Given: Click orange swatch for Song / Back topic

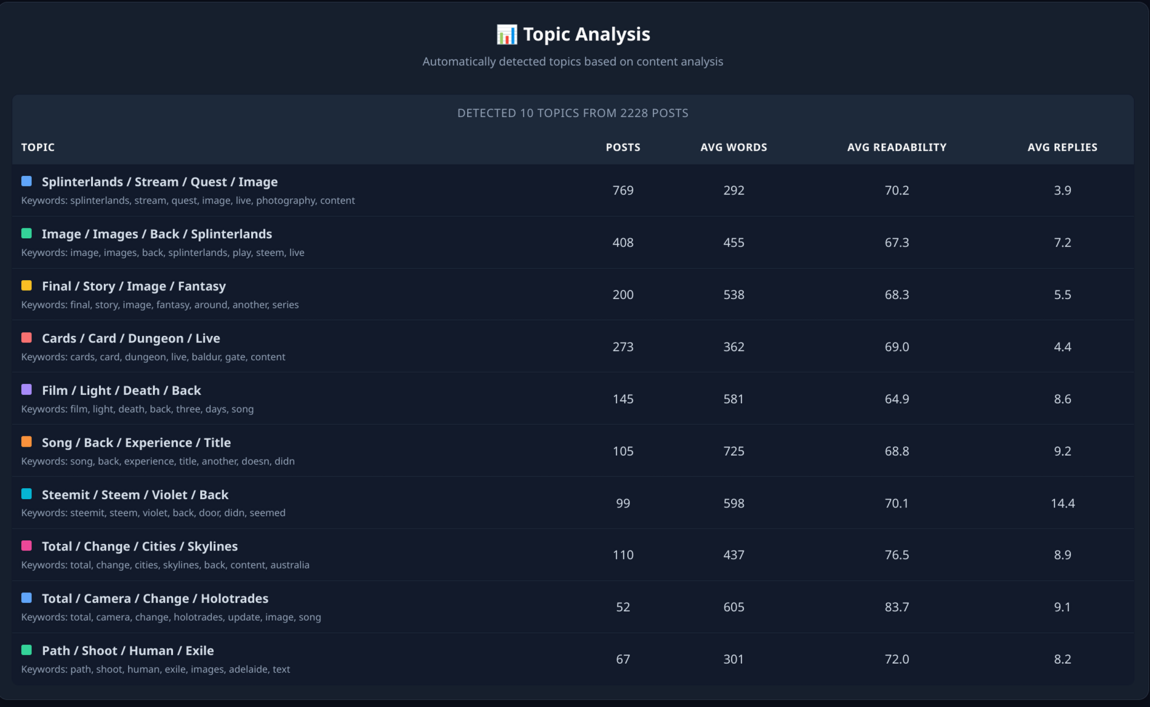Looking at the screenshot, I should click(27, 442).
